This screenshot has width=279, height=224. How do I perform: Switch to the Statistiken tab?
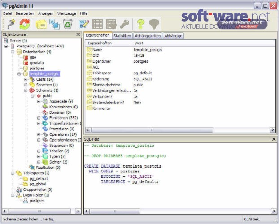coord(122,36)
